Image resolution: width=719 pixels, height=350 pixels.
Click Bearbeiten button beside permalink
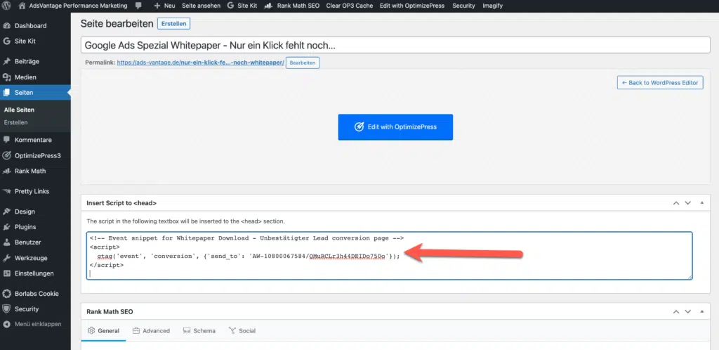(x=303, y=63)
